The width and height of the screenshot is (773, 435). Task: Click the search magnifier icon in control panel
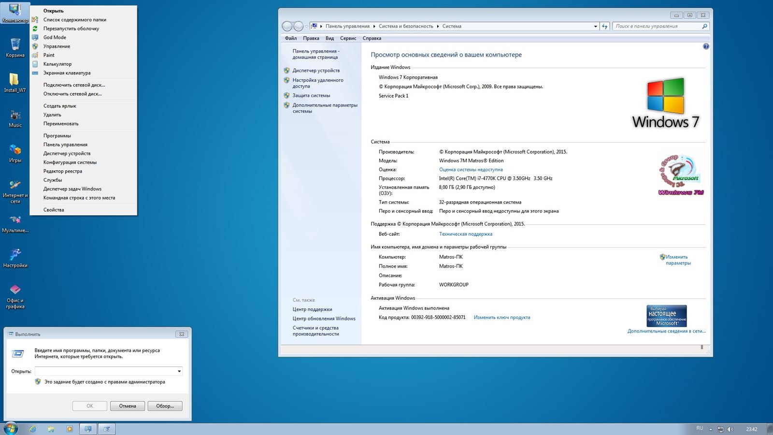[x=704, y=26]
